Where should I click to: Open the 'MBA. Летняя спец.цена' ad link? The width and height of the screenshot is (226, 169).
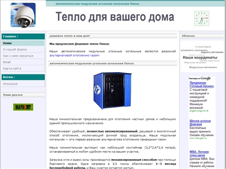(x=199, y=153)
